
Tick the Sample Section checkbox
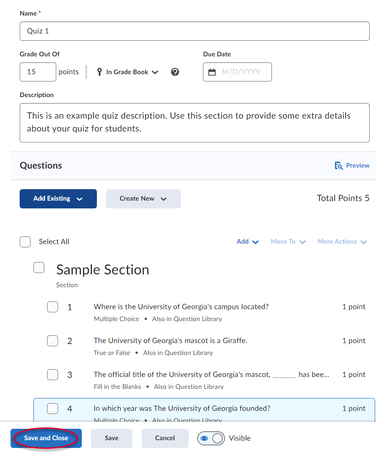[39, 268]
